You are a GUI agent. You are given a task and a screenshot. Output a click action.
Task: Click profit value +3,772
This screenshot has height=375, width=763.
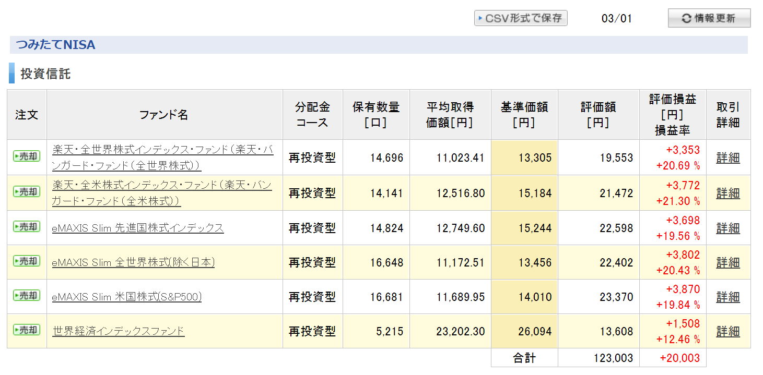[x=683, y=186]
